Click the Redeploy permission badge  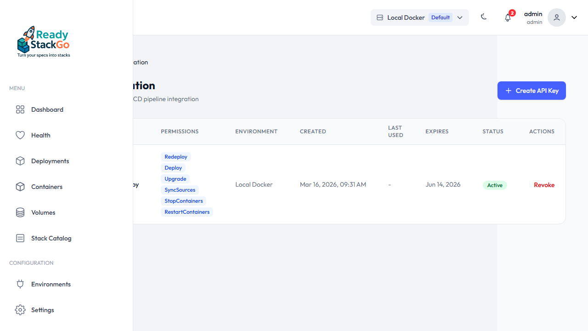coord(176,156)
